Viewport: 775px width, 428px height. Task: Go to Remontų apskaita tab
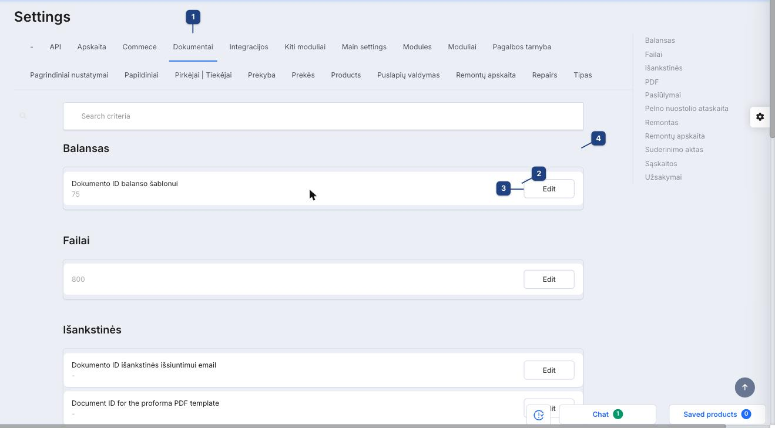pyautogui.click(x=486, y=75)
